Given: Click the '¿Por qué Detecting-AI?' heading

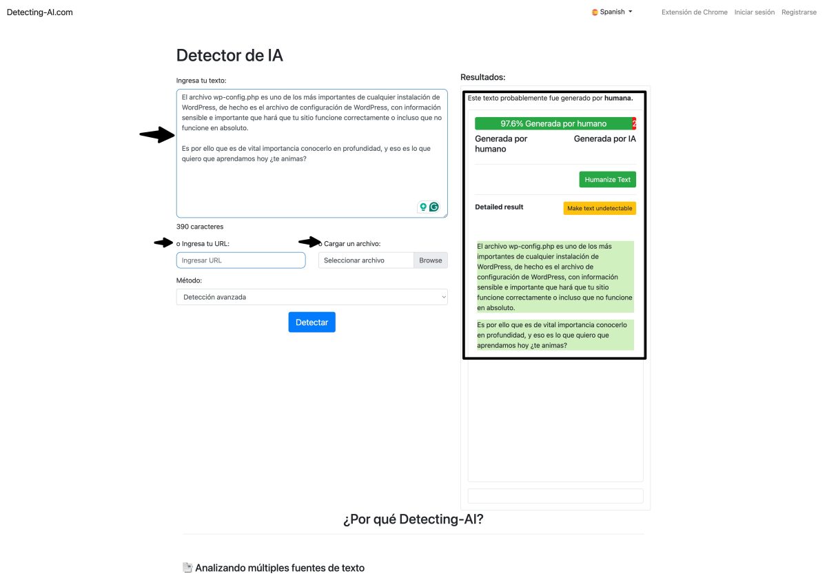Looking at the screenshot, I should (413, 519).
